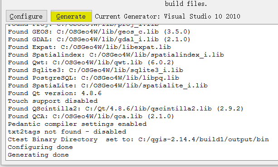Image resolution: width=278 pixels, height=167 pixels.
Task: Select the Generating done message
Action: pyautogui.click(x=38, y=155)
